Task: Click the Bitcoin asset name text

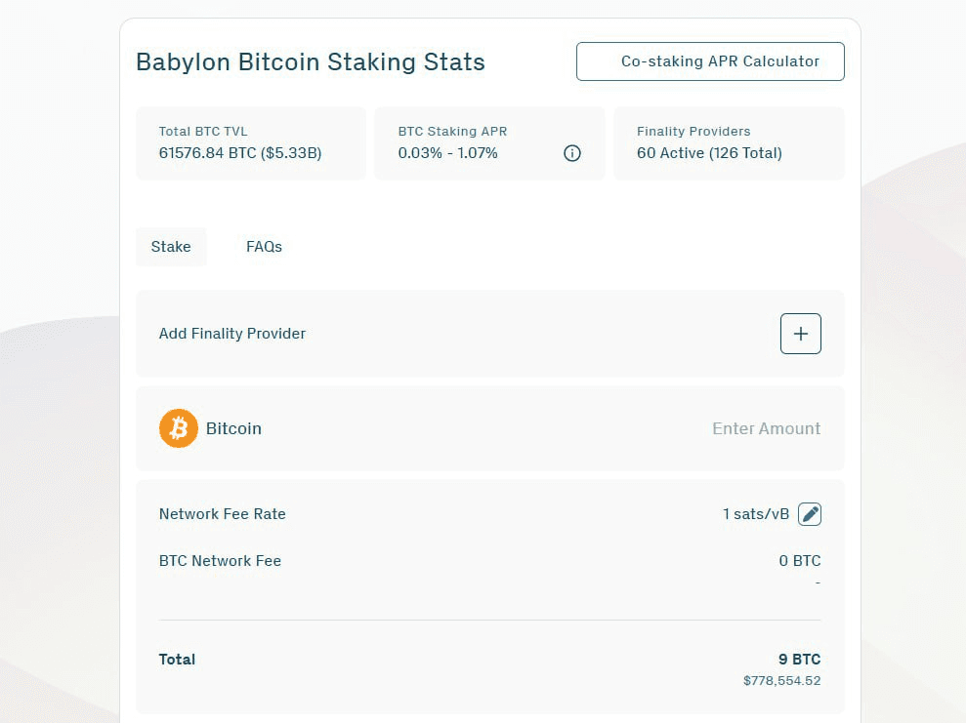Action: point(233,428)
